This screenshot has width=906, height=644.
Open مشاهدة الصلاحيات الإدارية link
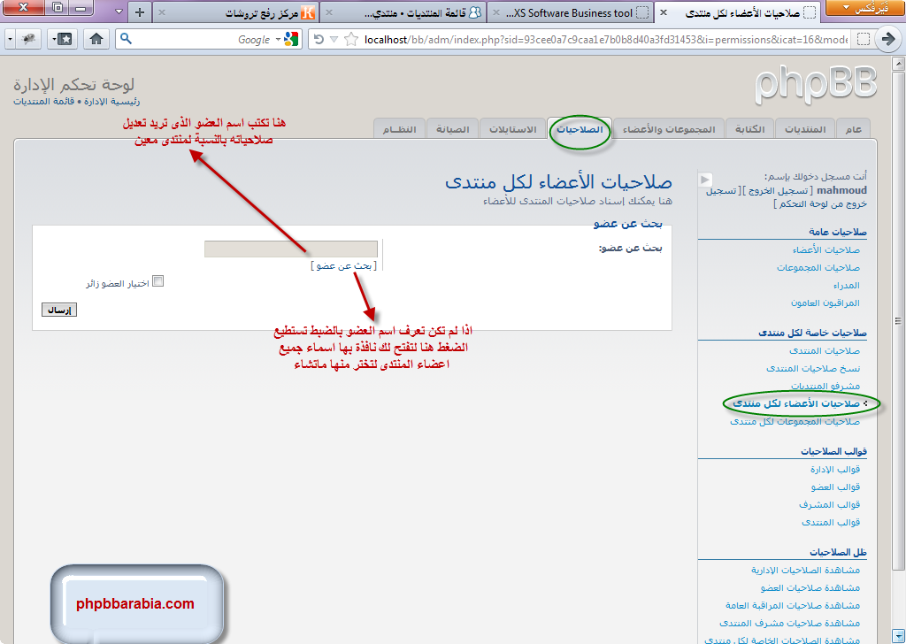pyautogui.click(x=805, y=570)
